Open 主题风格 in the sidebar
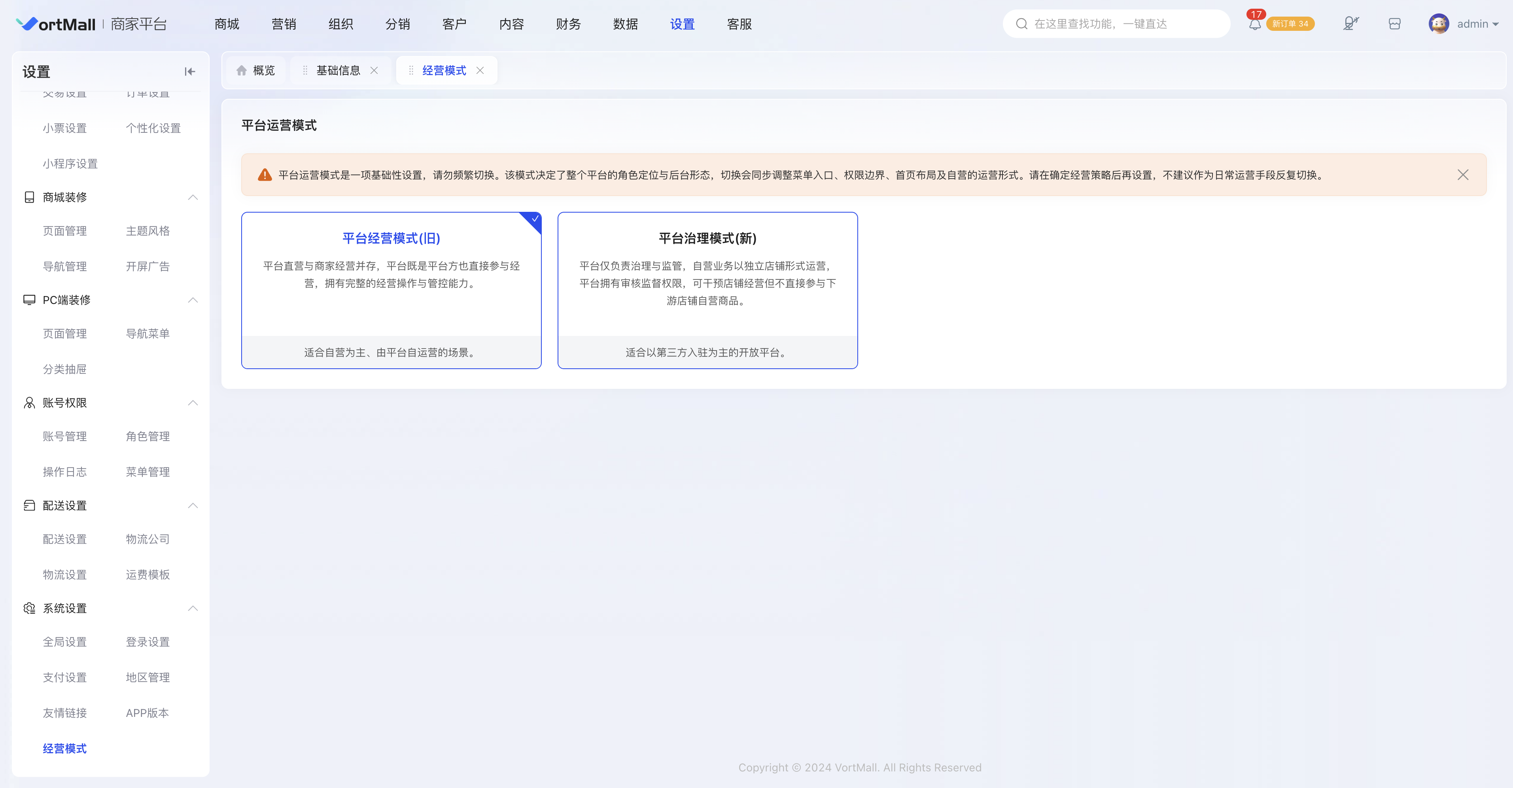This screenshot has height=788, width=1513. pos(148,231)
